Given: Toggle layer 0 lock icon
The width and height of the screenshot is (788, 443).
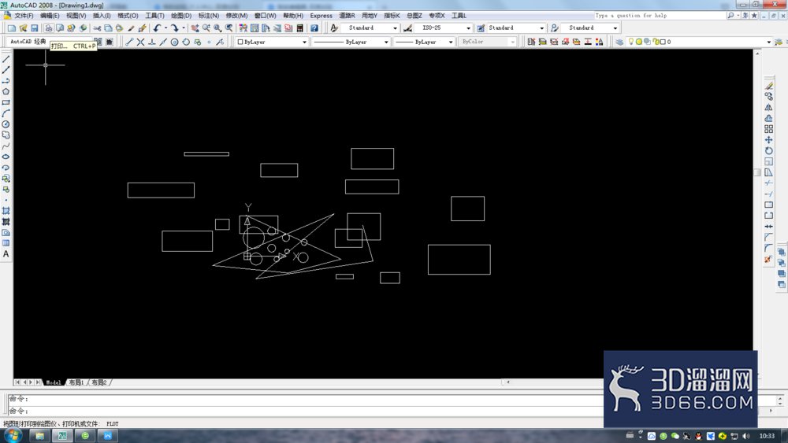Looking at the screenshot, I should click(656, 42).
